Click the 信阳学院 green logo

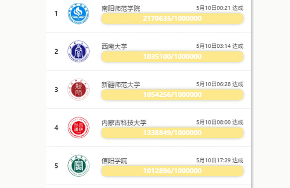click(78, 166)
